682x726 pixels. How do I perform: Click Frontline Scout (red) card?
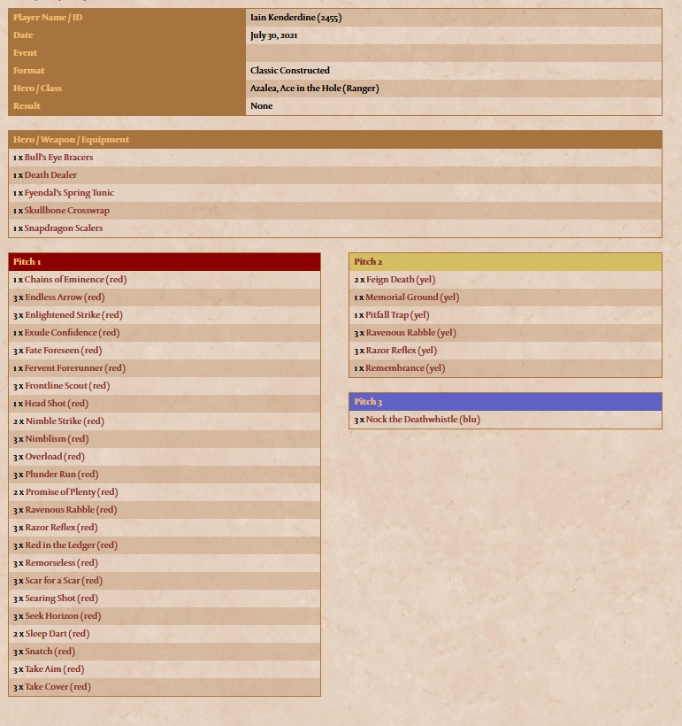coord(67,386)
